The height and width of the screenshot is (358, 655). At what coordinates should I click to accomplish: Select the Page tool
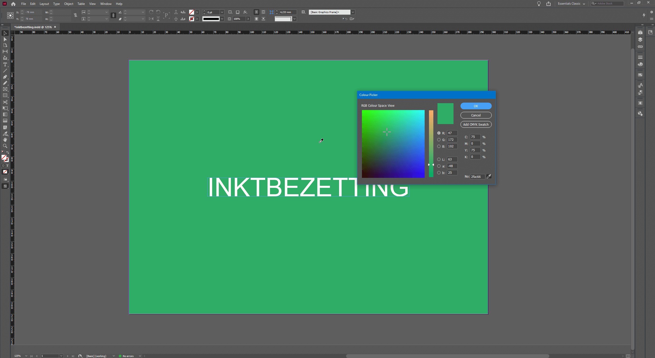coord(5,45)
